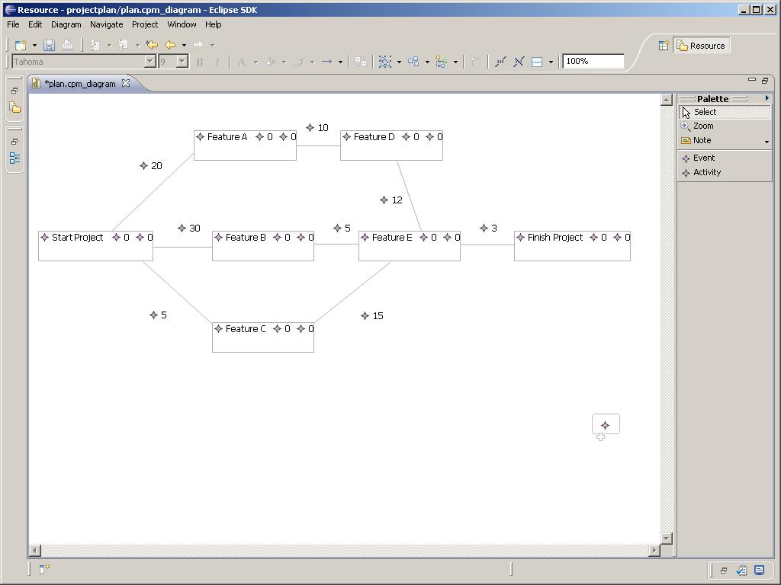Image resolution: width=781 pixels, height=585 pixels.
Task: Minimize the editor area
Action: [x=752, y=79]
